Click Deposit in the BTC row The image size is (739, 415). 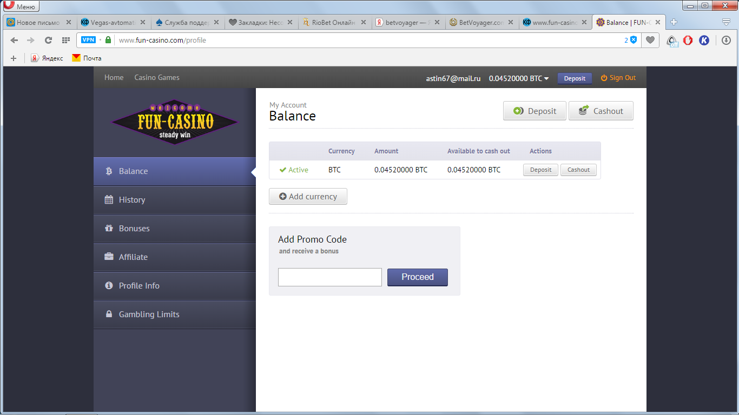click(x=540, y=170)
